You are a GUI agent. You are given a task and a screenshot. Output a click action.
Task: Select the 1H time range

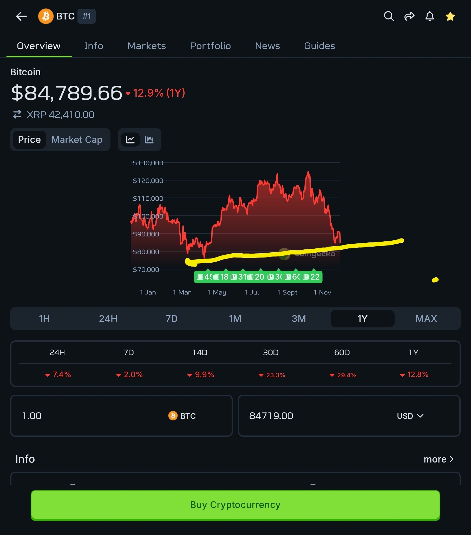[44, 319]
